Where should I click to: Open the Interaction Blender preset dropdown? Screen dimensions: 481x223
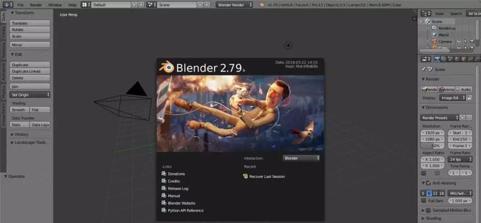point(301,158)
